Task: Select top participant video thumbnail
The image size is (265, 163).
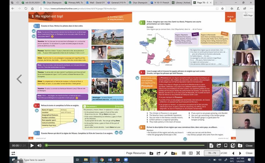Action: pyautogui.click(x=246, y=42)
